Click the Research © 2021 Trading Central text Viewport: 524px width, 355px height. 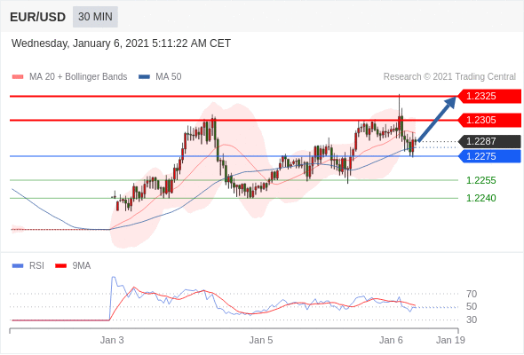pos(449,77)
